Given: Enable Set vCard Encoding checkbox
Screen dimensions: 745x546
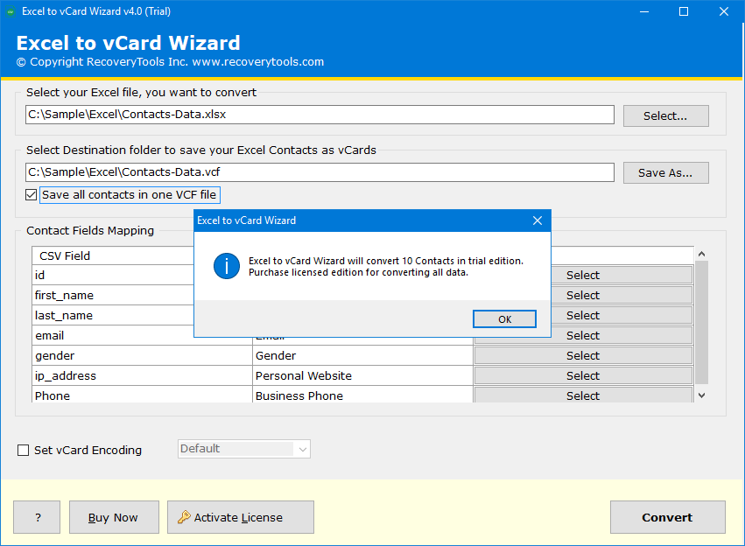Looking at the screenshot, I should pyautogui.click(x=23, y=450).
